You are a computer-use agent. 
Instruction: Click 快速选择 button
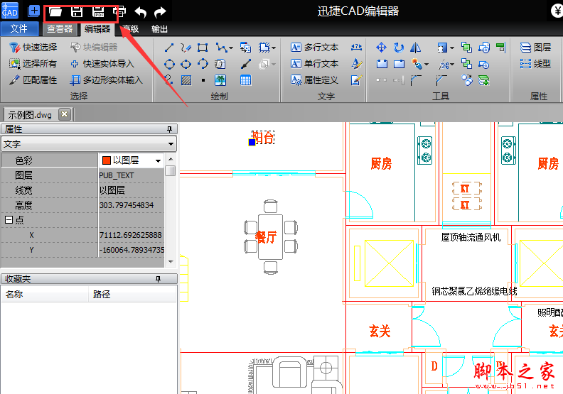click(33, 48)
